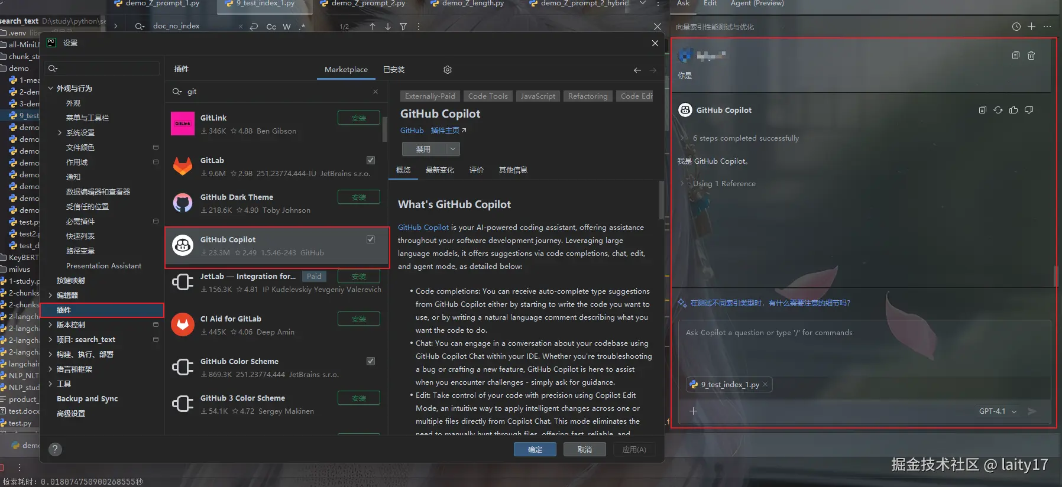Focus the Ask Copilot input field
Screen dimensions: 1062x487
[864, 348]
